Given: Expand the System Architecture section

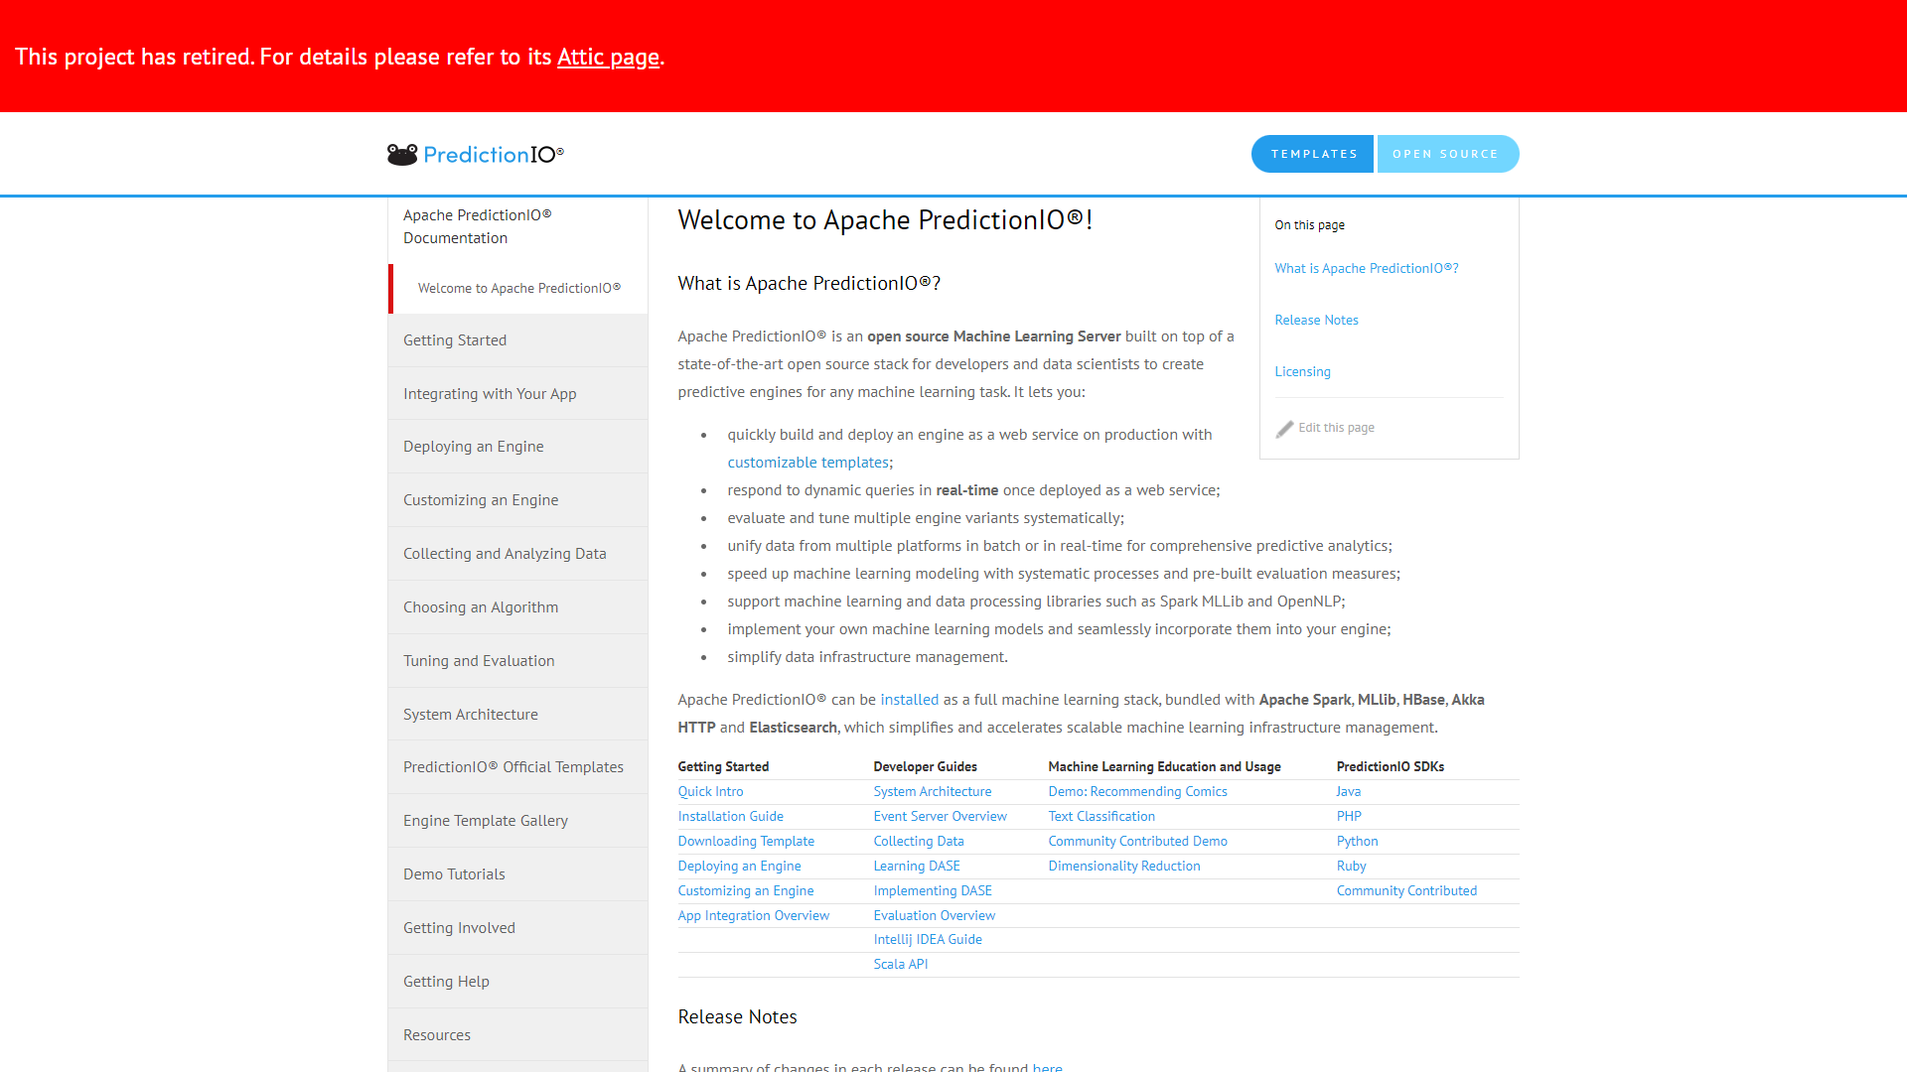Looking at the screenshot, I should (470, 714).
